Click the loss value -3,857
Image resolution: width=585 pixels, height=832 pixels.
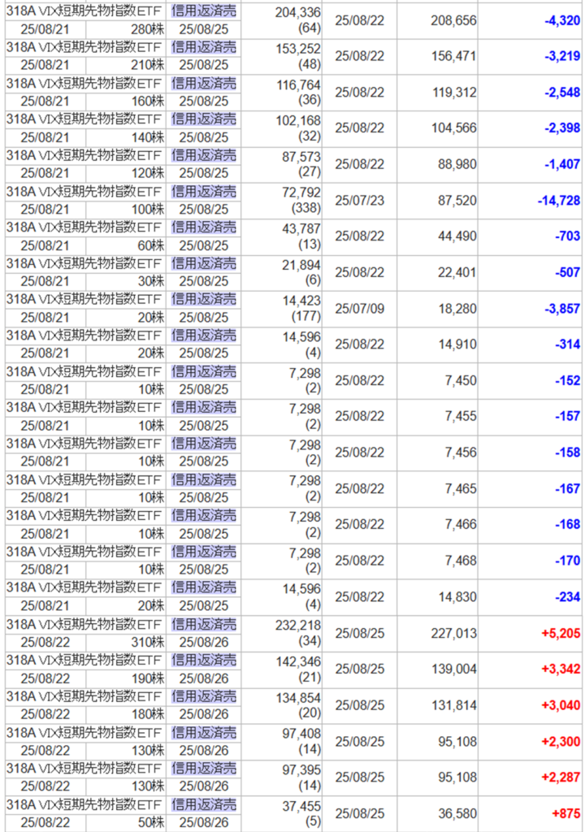[x=562, y=308]
